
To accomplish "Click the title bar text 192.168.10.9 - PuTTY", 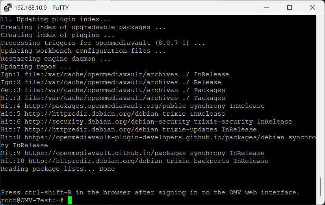I will [41, 7].
